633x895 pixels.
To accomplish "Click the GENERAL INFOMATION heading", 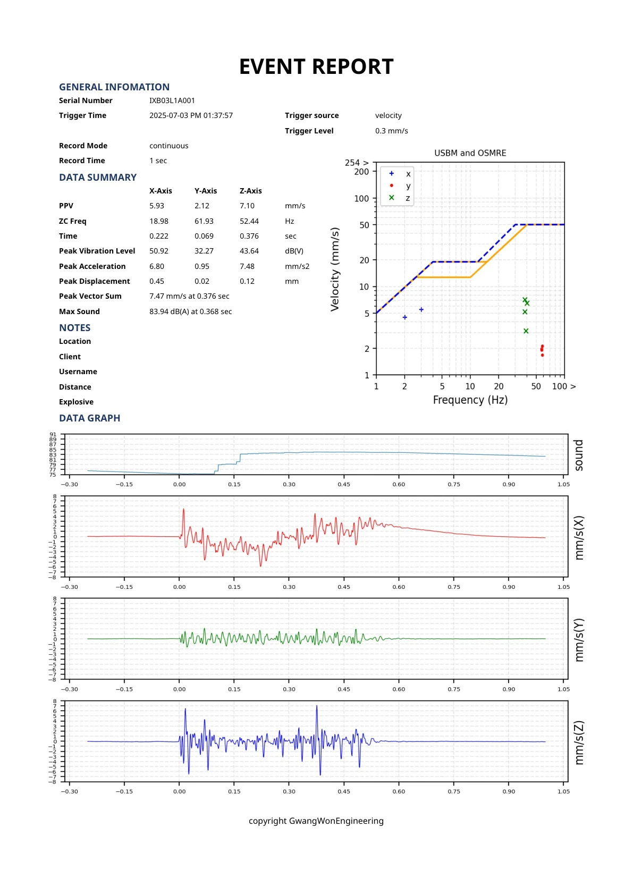I will (114, 87).
